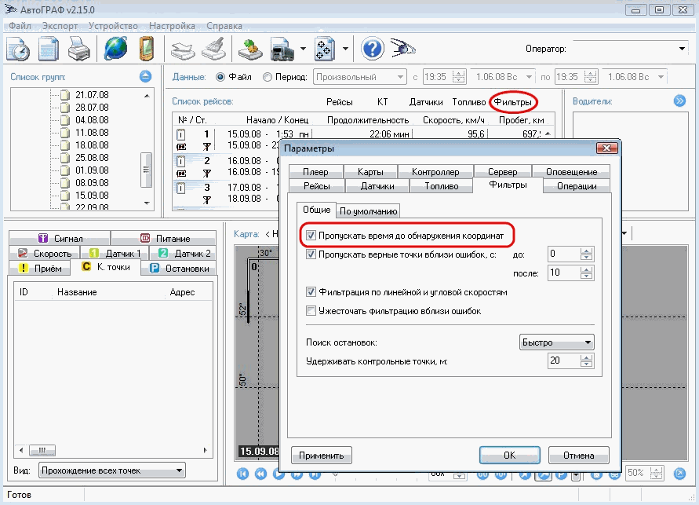Select the Период radio button
Screen dimensions: 699x505
268,77
